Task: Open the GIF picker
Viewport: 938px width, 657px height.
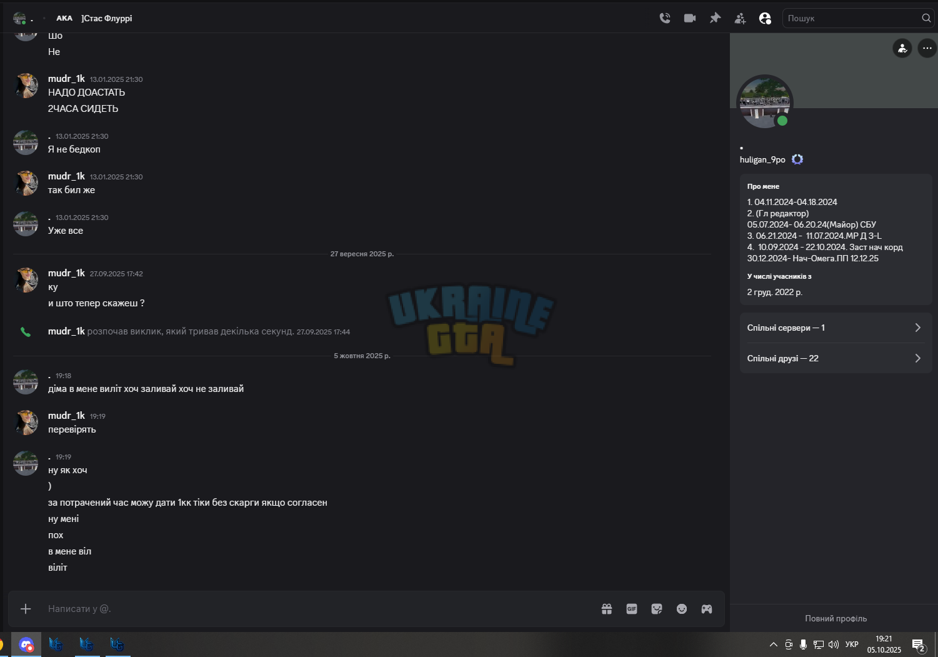Action: (x=632, y=609)
